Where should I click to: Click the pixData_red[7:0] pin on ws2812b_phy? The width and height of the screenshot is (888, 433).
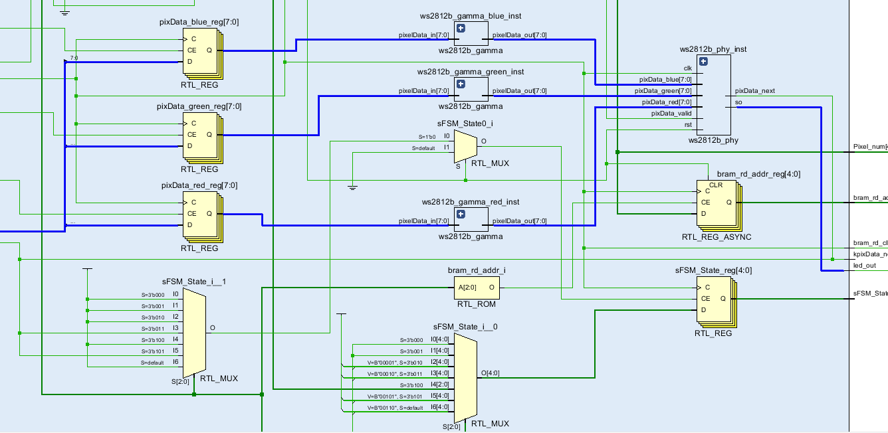[x=667, y=102]
